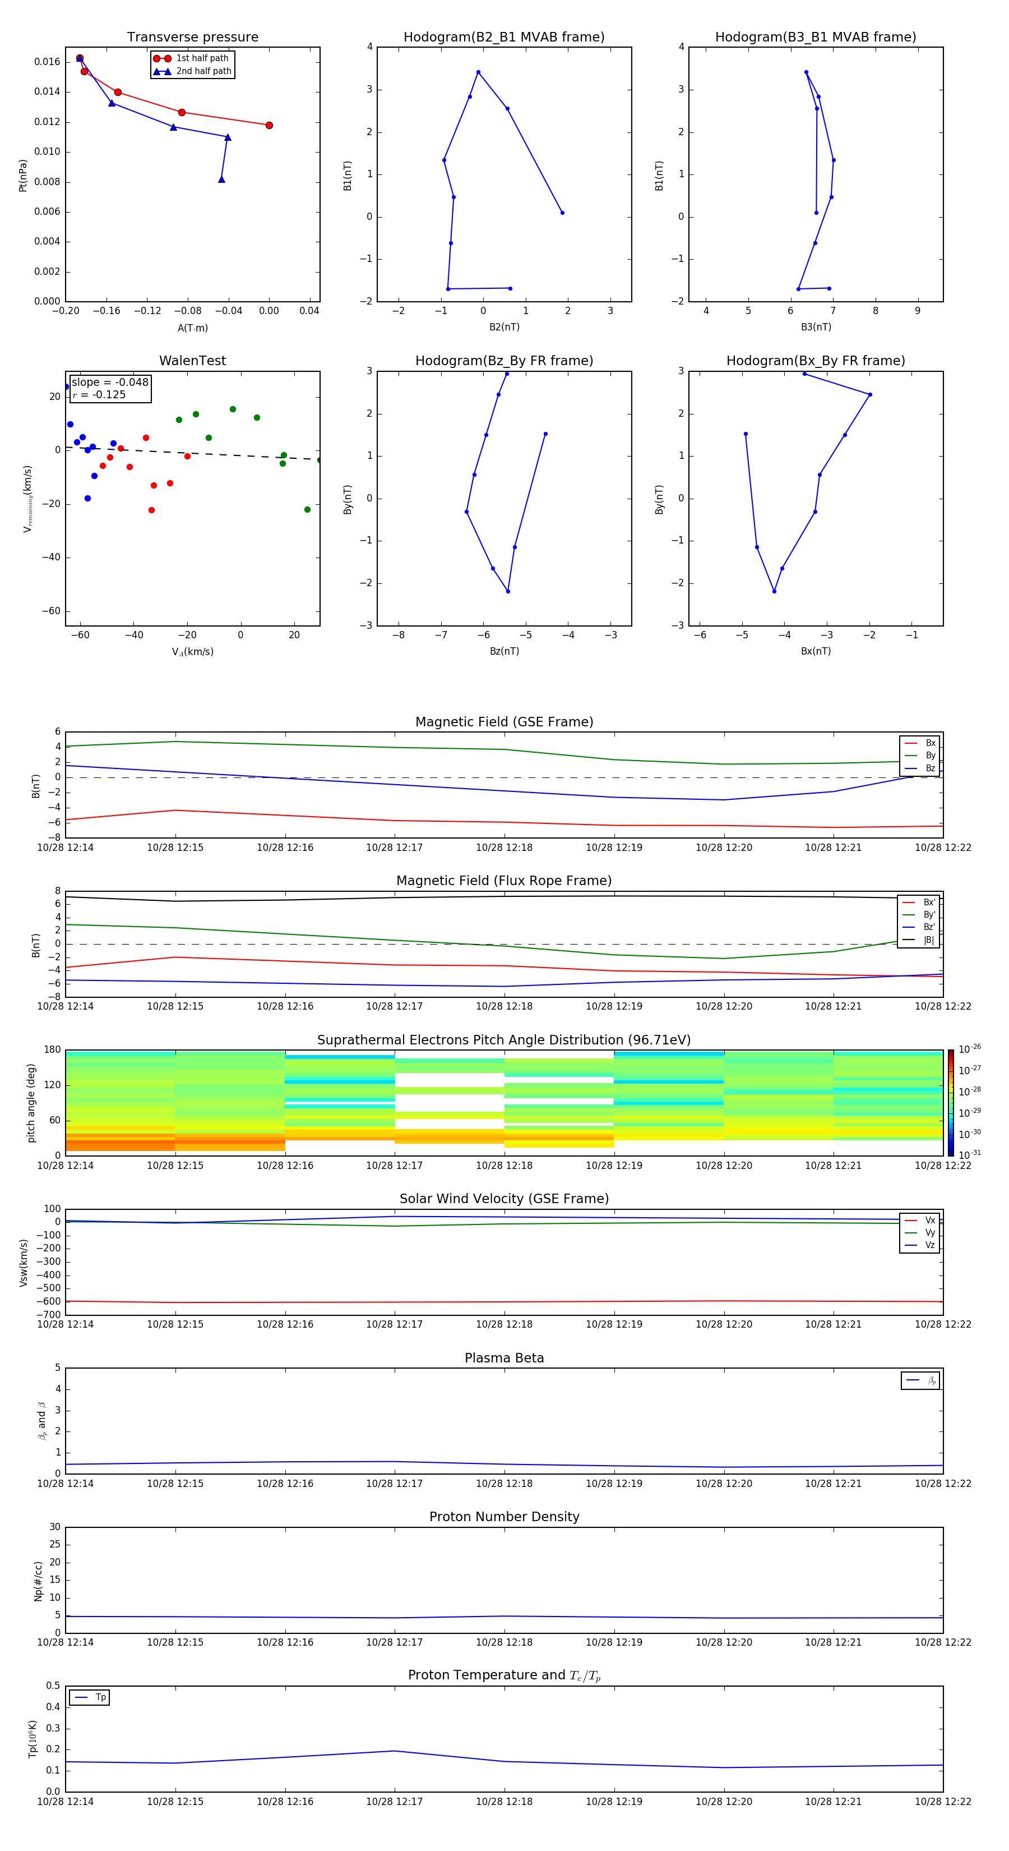Click the 'WalenTest' plot title

[x=192, y=361]
